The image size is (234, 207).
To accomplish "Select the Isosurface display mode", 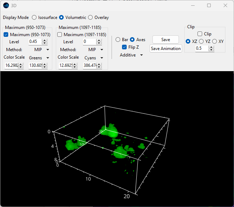I will tap(34, 18).
